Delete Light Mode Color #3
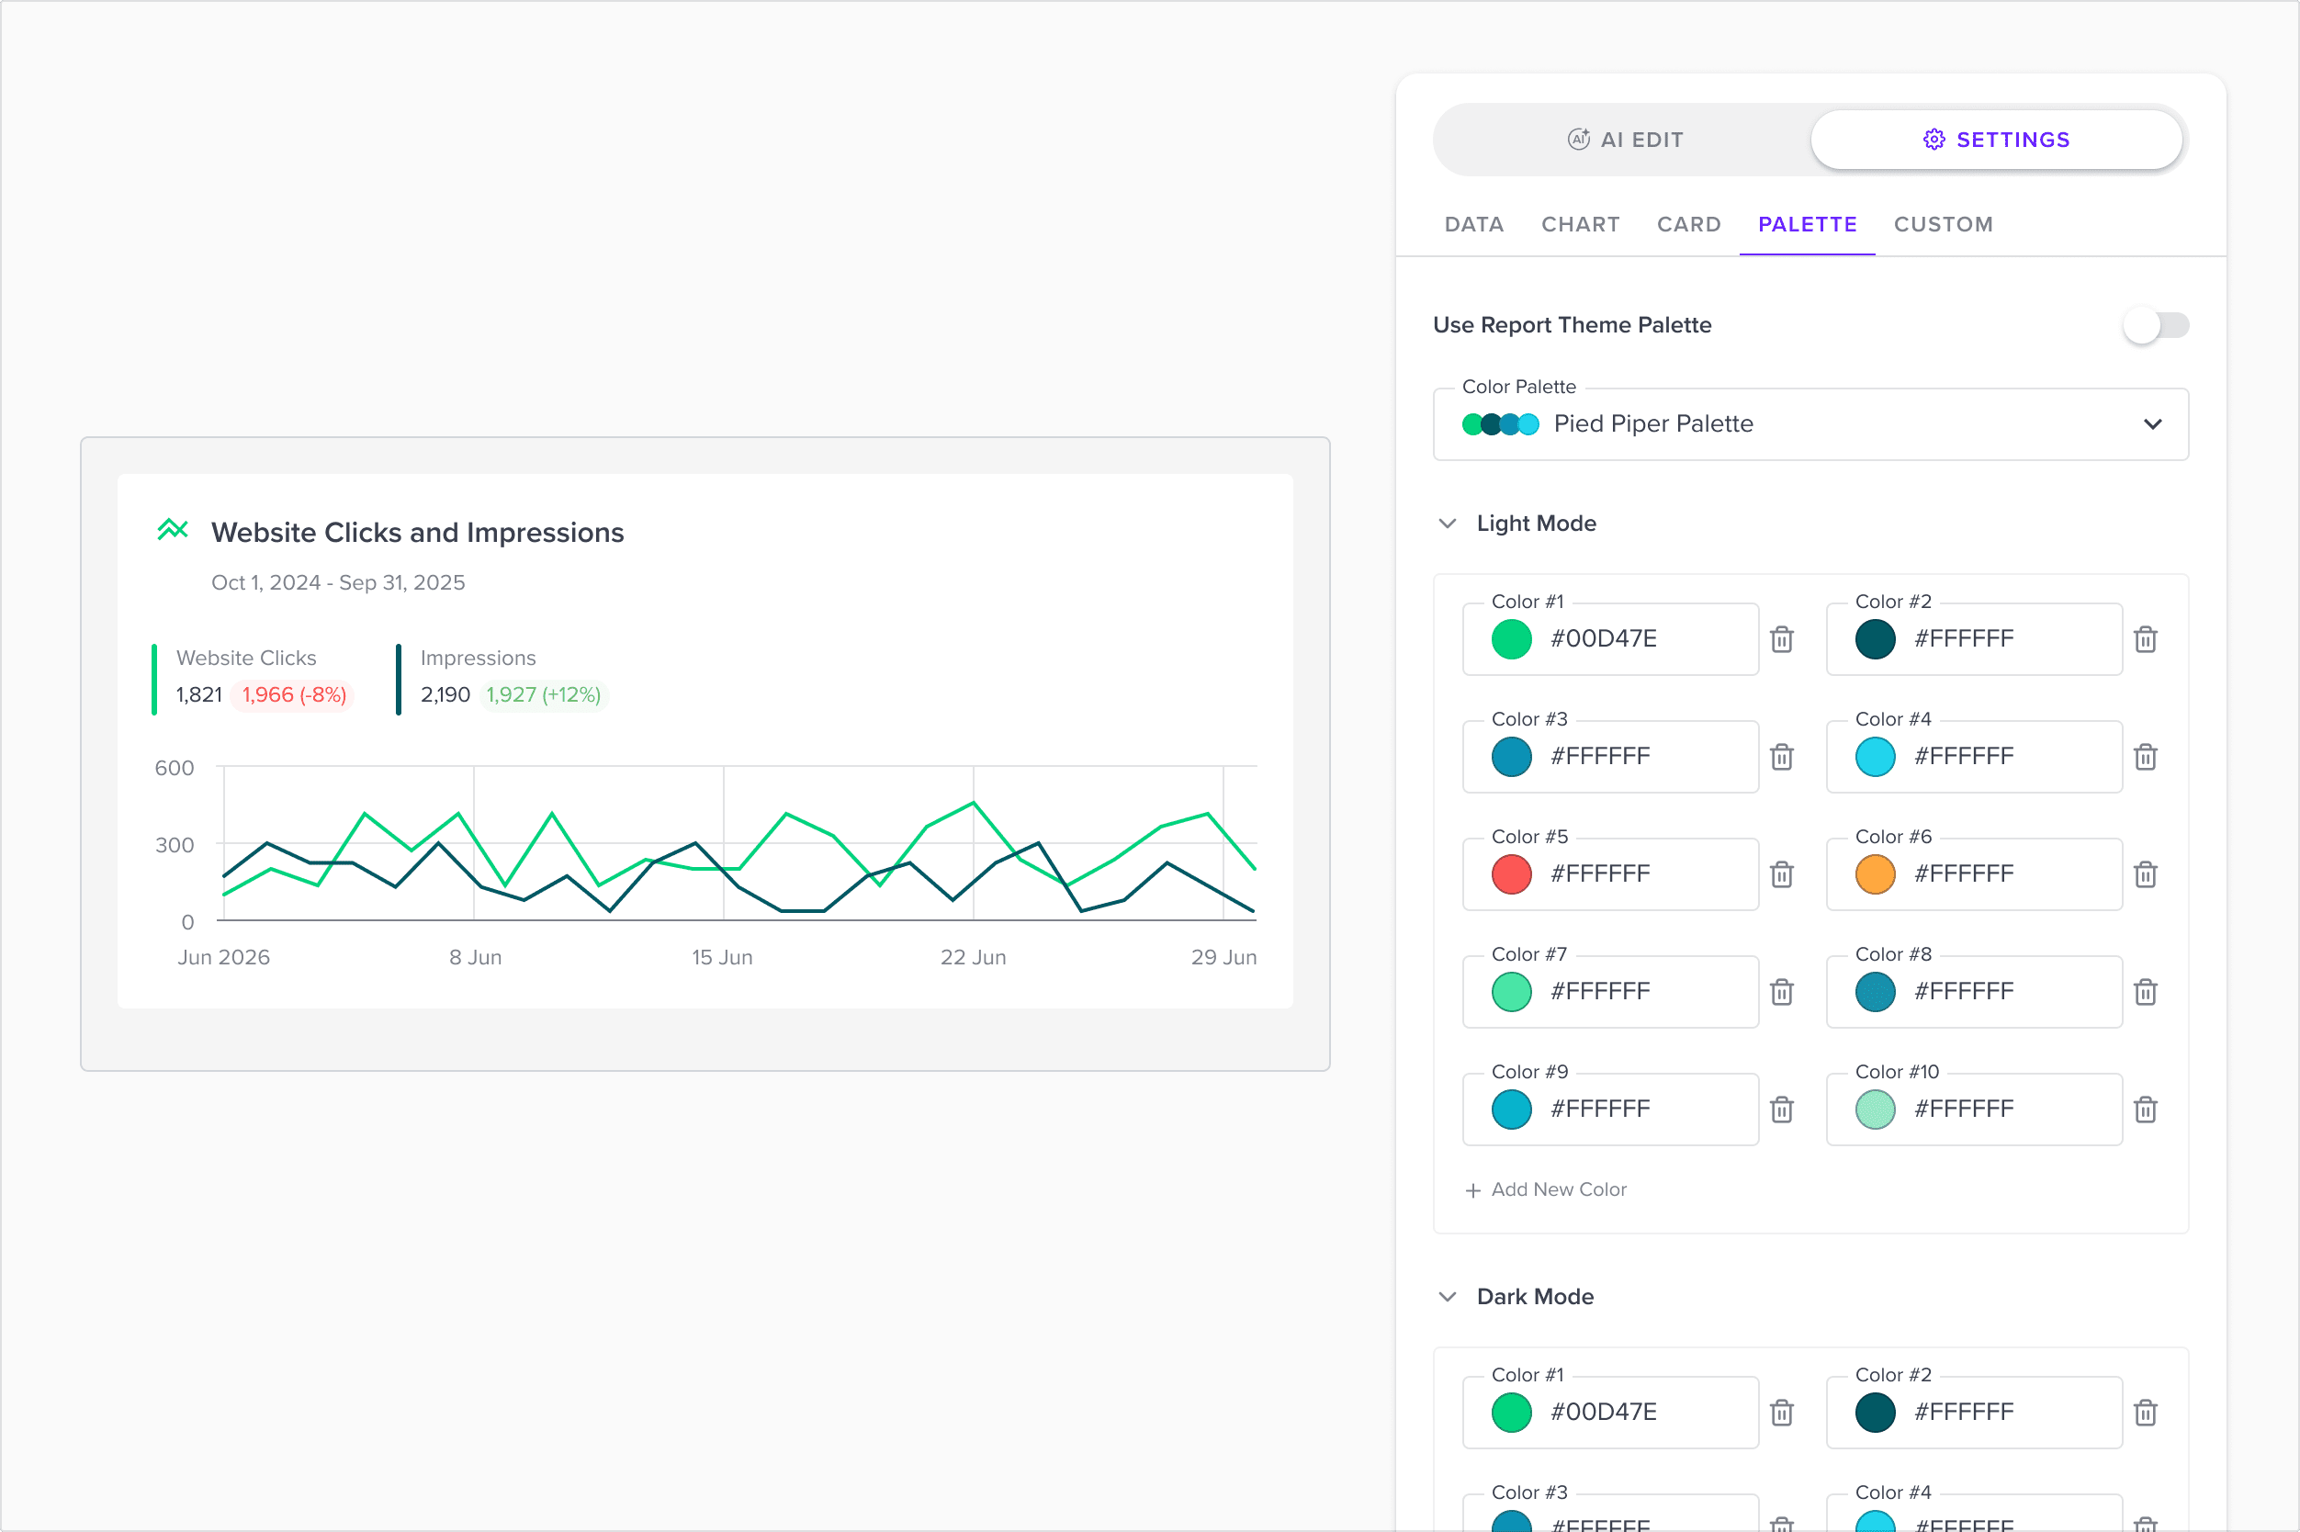Viewport: 2300px width, 1532px height. click(x=1782, y=756)
